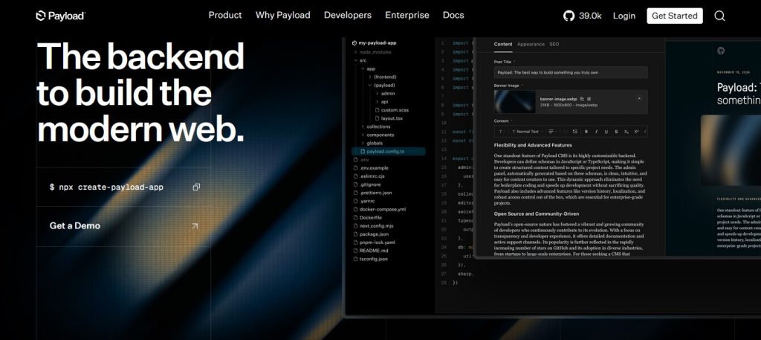Click the Payload logo in the header
This screenshot has width=761, height=340.
coord(60,16)
